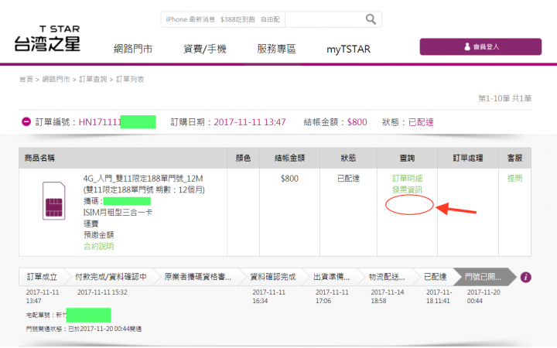Open the 資費/手機 menu
The width and height of the screenshot is (557, 348).
204,49
